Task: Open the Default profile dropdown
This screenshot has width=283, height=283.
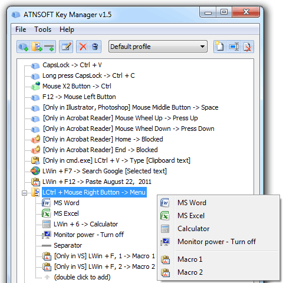Action: [x=158, y=47]
